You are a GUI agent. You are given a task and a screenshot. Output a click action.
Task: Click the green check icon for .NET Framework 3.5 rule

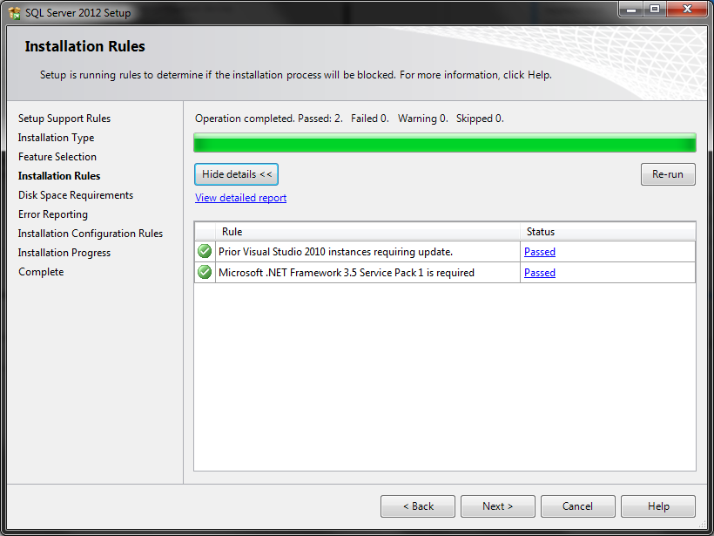204,272
